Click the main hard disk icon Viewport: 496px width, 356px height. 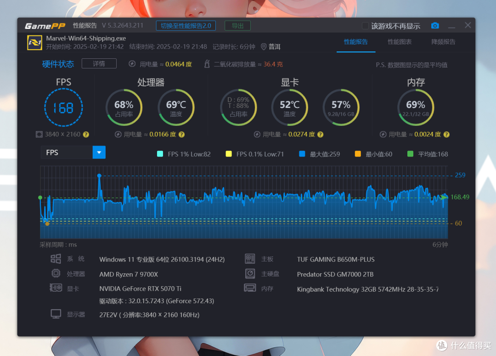250,273
